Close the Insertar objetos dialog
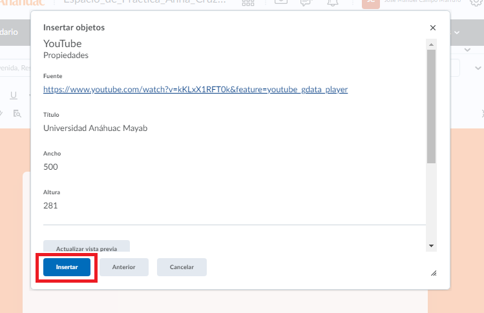484x313 pixels. tap(433, 28)
